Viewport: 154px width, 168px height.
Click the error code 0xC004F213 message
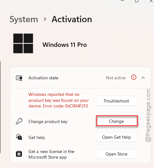pyautogui.click(x=59, y=100)
